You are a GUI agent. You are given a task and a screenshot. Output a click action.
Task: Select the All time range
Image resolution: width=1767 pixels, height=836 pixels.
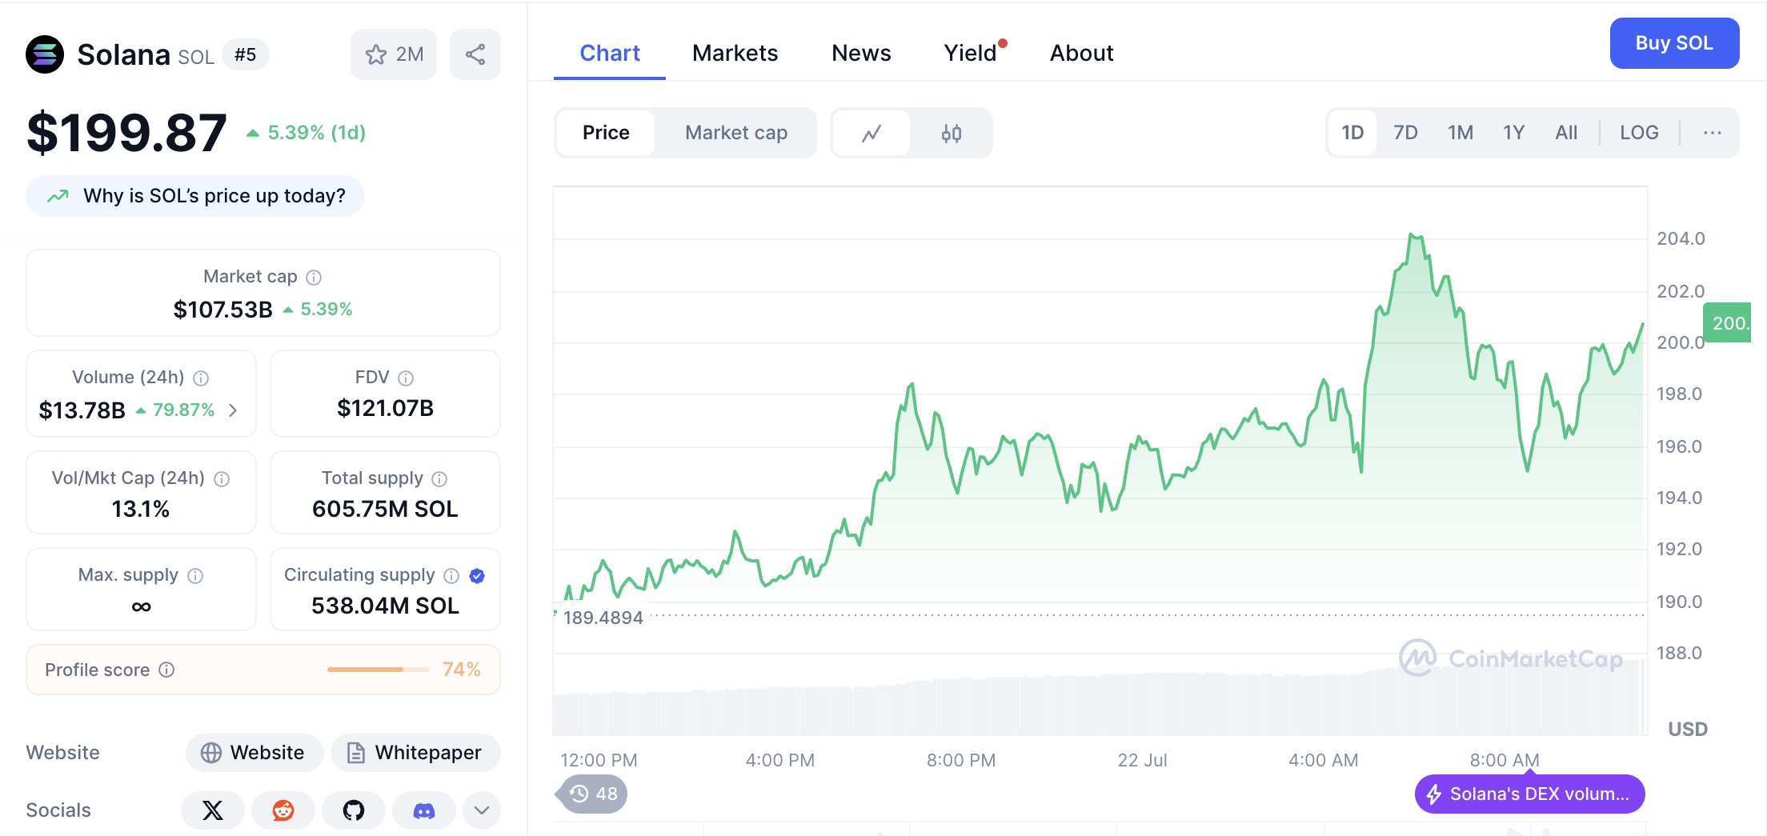1566,133
